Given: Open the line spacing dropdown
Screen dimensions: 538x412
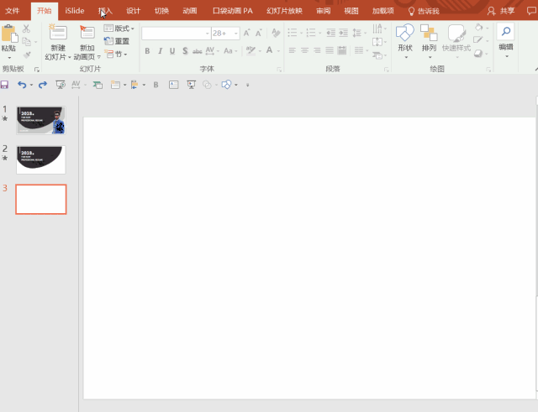Looking at the screenshot, I should [x=359, y=33].
